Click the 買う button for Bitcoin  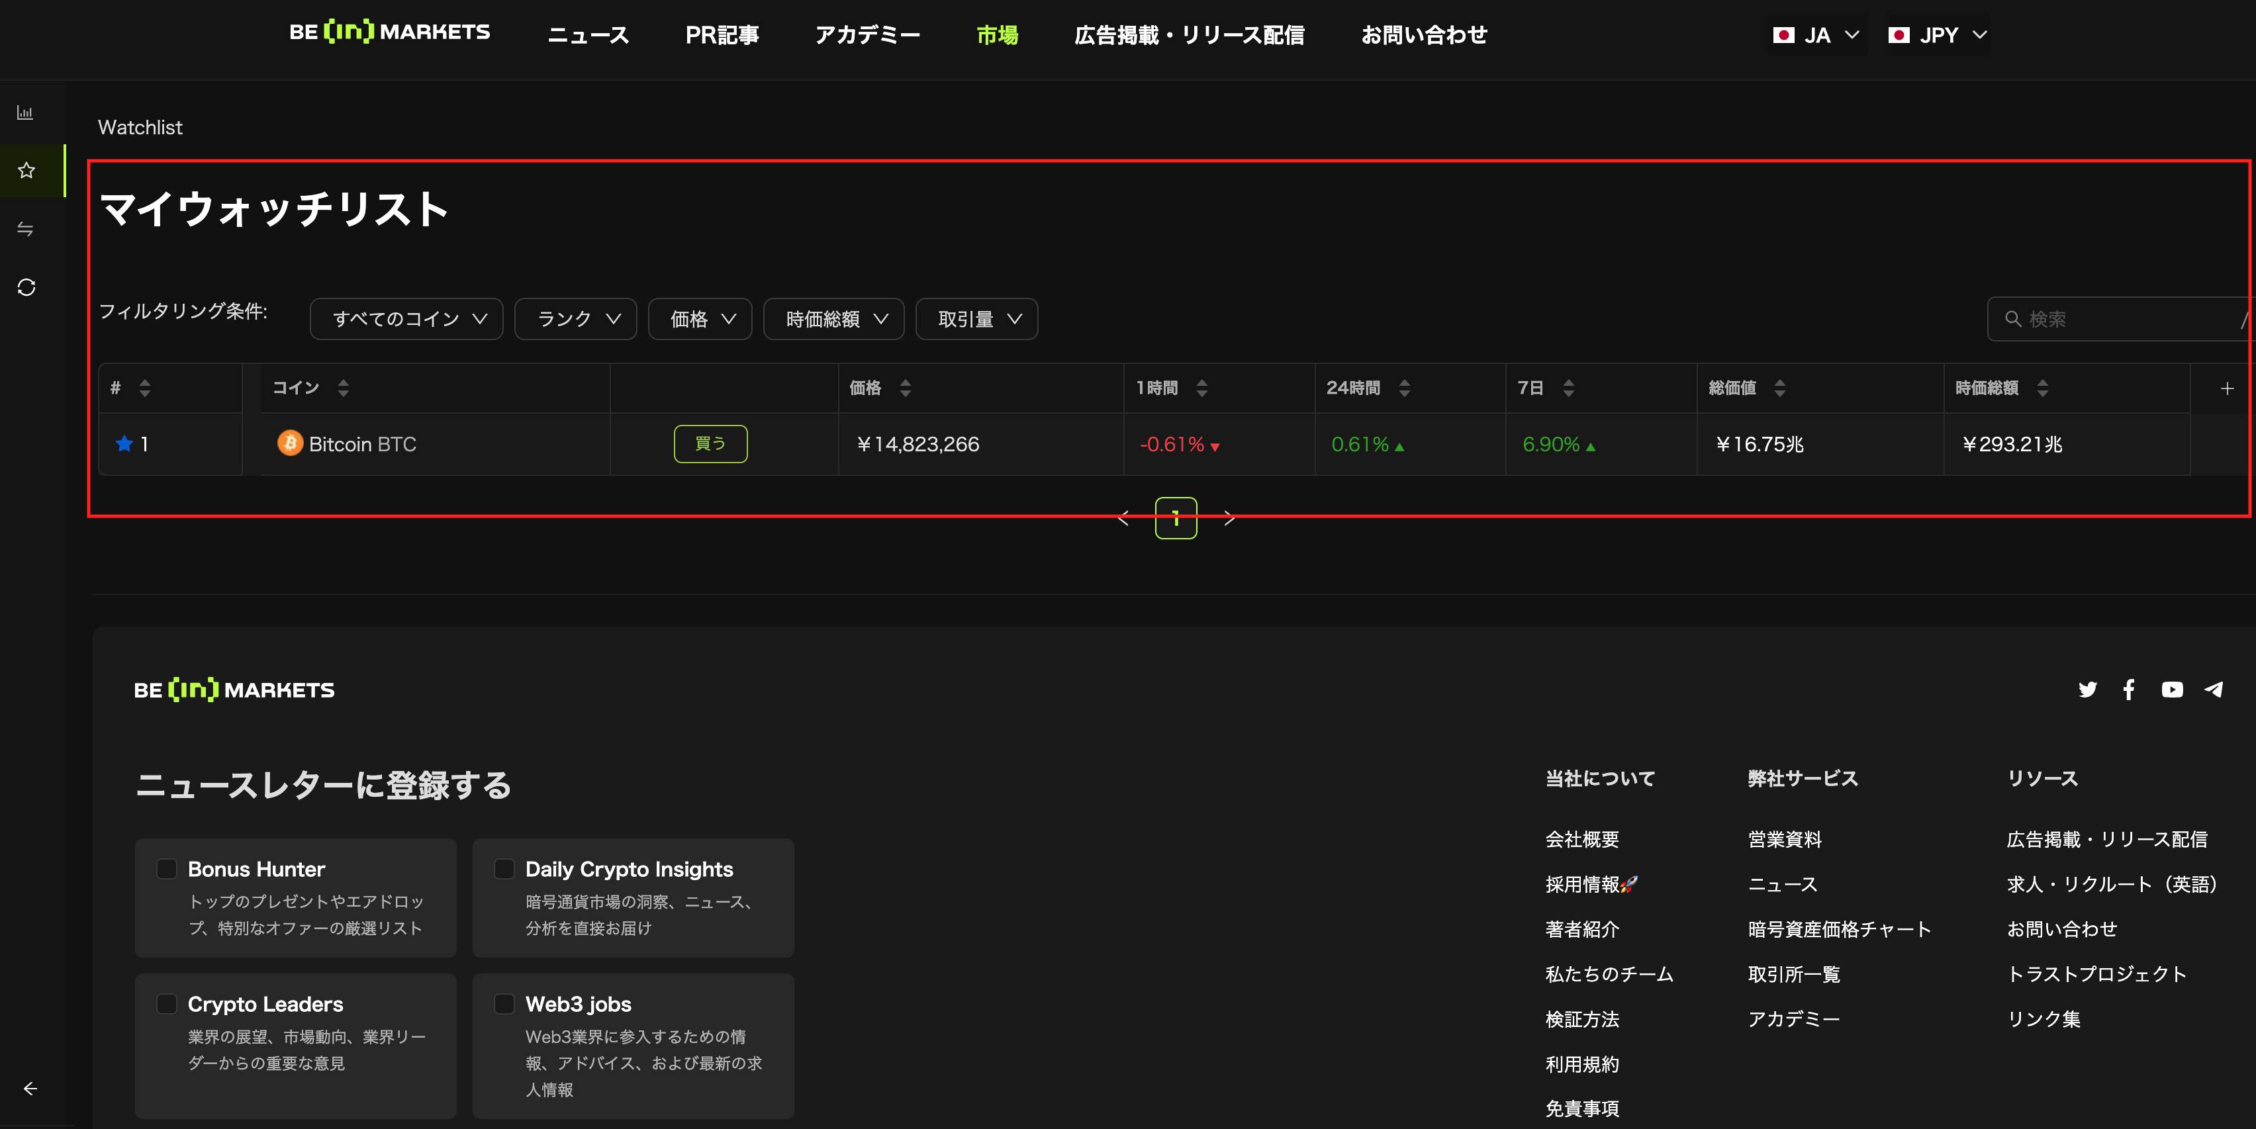(710, 443)
